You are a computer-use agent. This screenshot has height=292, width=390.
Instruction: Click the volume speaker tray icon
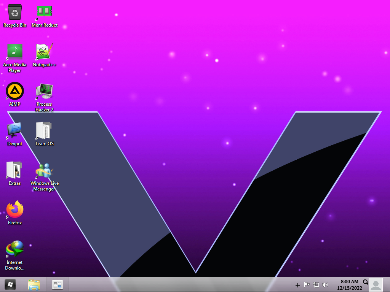point(325,285)
